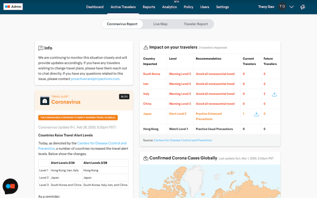Switch to the Traveler Report tab
317x198 pixels.
pos(196,24)
